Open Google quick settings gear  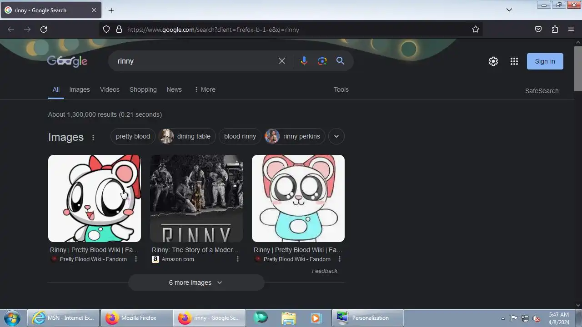[493, 61]
